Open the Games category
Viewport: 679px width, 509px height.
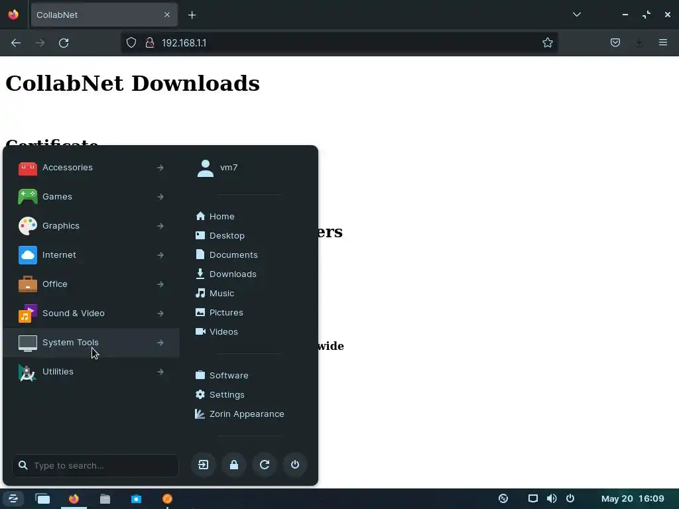(91, 196)
